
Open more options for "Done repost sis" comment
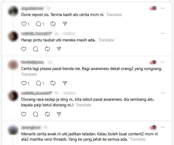[163, 8]
